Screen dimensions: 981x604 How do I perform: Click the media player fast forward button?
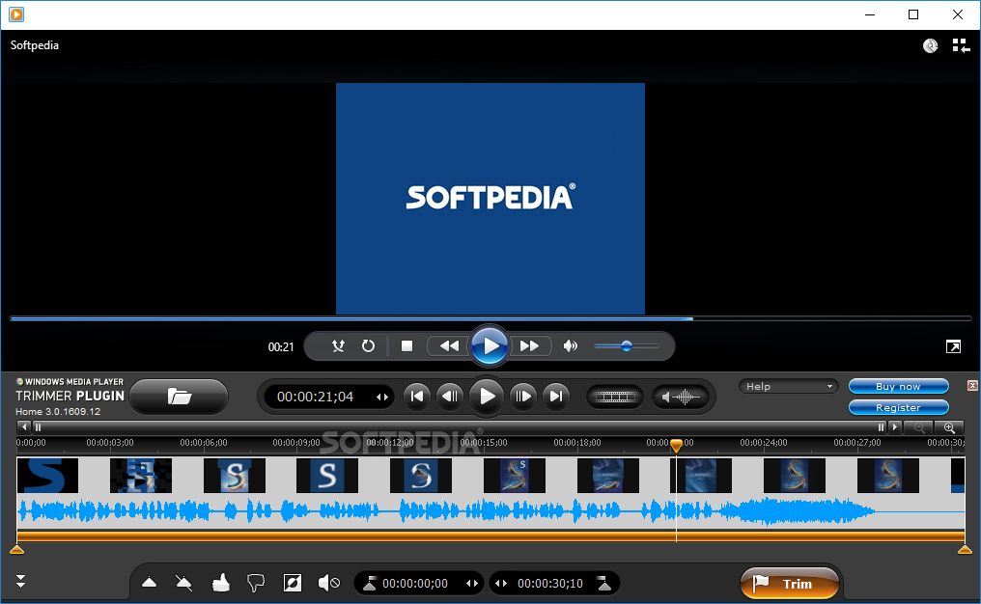[x=529, y=345]
